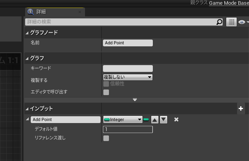Open the Integer type dropdown
This screenshot has width=249, height=161.
(x=123, y=119)
